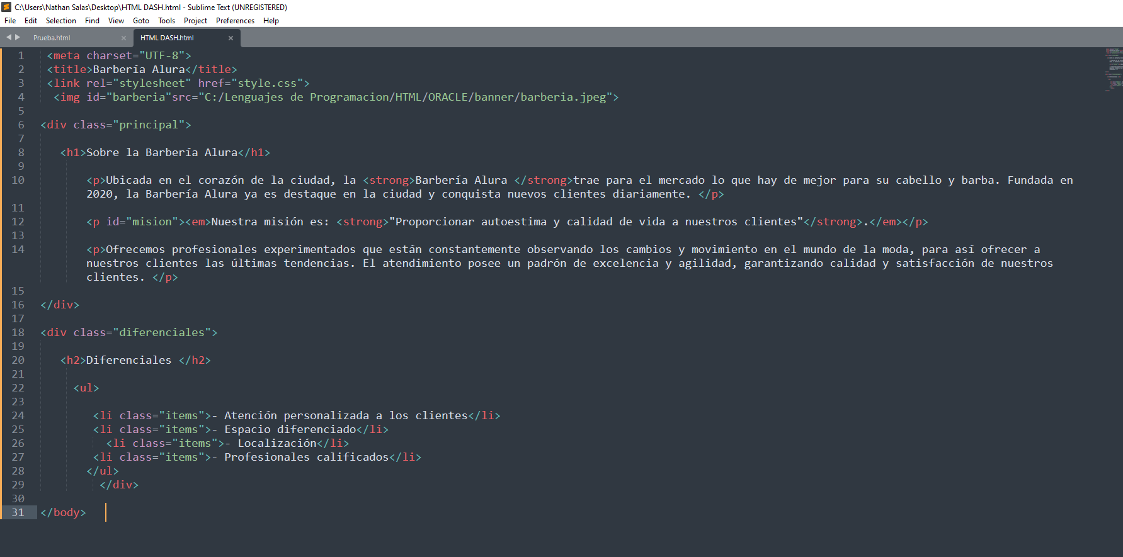The image size is (1123, 557).
Task: Open the Tools menu
Action: (x=167, y=21)
